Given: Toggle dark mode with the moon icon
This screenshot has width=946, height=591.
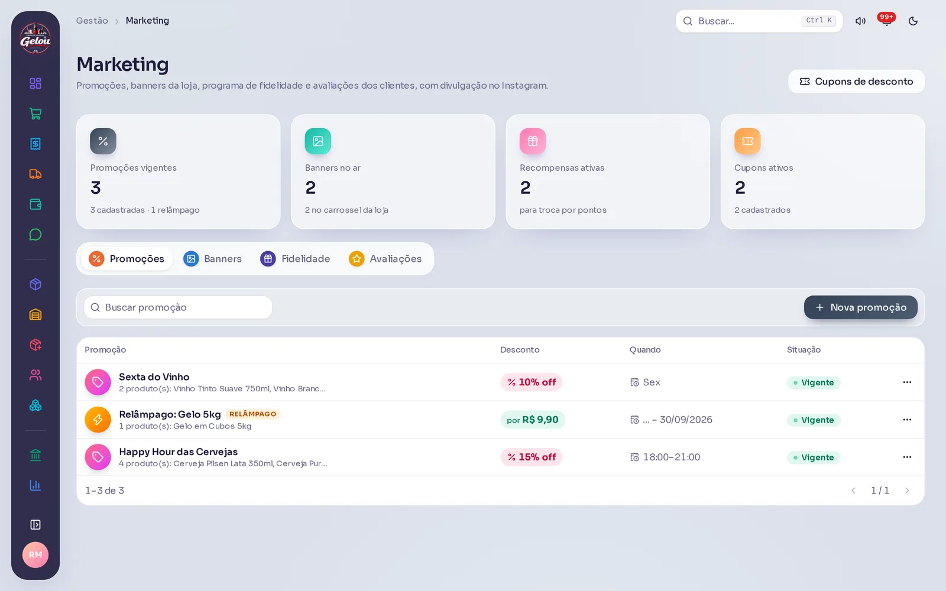Looking at the screenshot, I should coord(913,21).
